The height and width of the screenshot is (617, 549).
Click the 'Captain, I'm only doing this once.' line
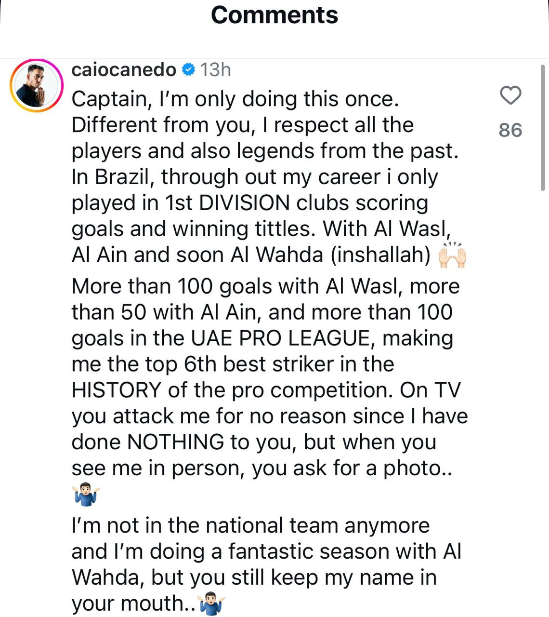click(x=235, y=99)
